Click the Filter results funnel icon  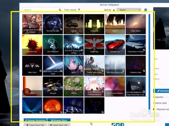coord(79,10)
